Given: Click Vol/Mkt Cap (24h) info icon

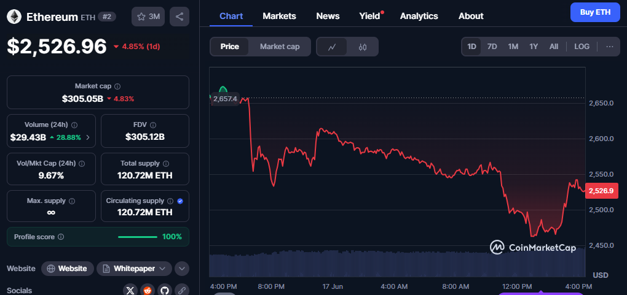Looking at the screenshot, I should coord(82,163).
